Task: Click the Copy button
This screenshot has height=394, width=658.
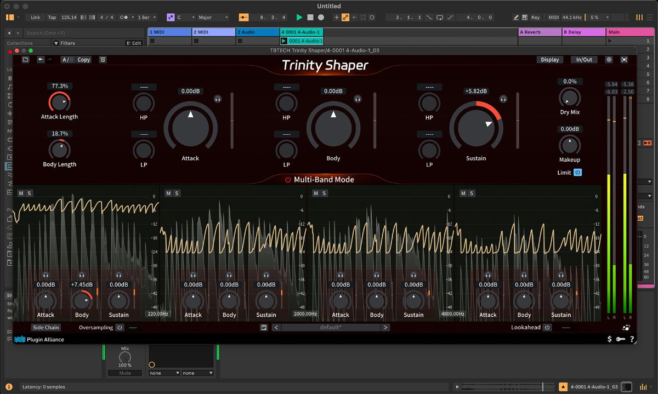Action: tap(83, 59)
